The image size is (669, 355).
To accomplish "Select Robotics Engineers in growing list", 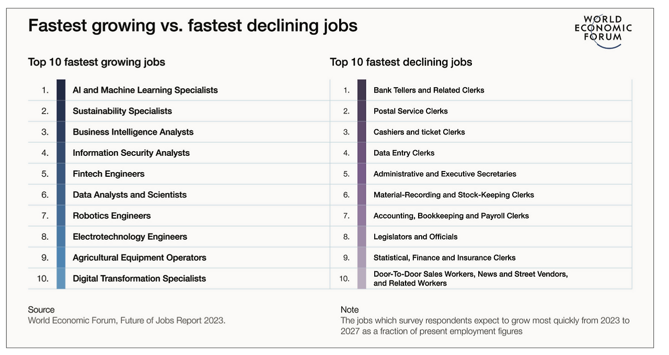I will 112,216.
